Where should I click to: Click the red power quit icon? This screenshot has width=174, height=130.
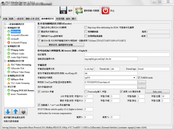tap(105, 10)
